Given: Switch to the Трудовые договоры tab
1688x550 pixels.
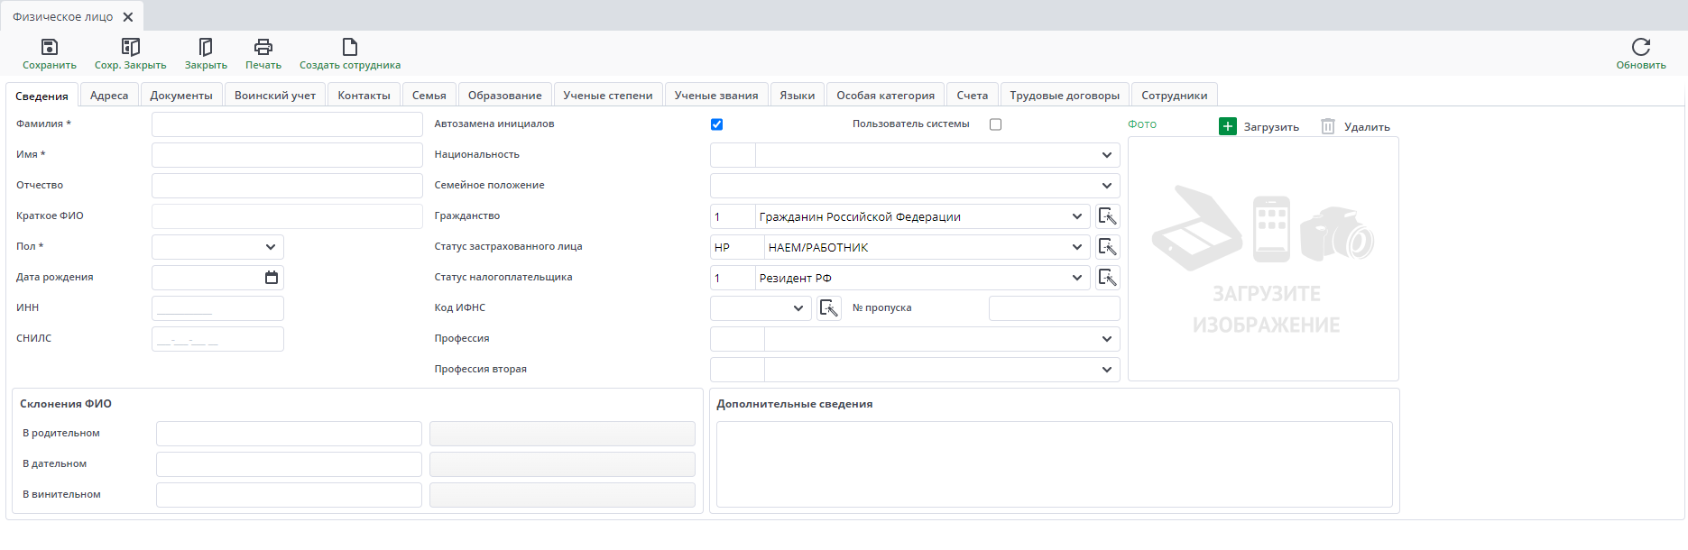Looking at the screenshot, I should pos(1064,96).
